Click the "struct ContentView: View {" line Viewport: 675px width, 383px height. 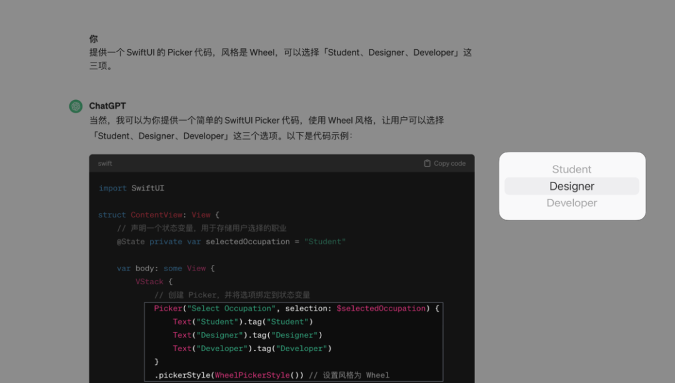click(159, 215)
